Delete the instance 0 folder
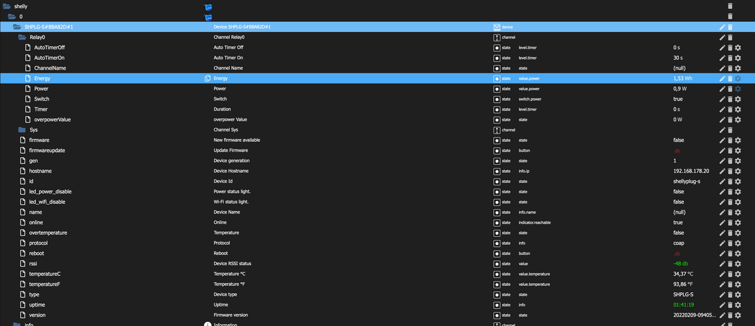The width and height of the screenshot is (755, 326). (x=730, y=16)
